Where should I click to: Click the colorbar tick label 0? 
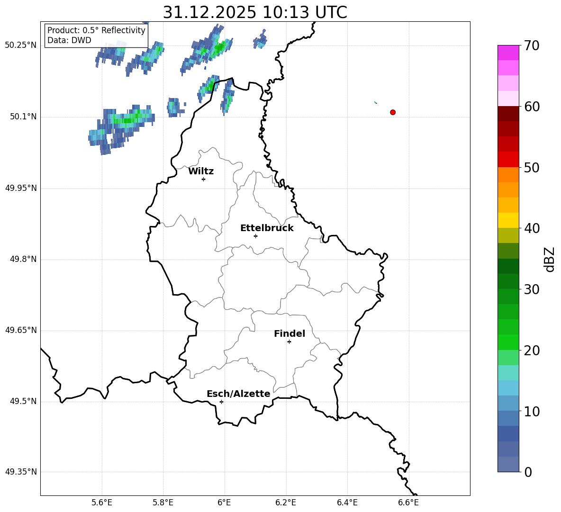[528, 472]
